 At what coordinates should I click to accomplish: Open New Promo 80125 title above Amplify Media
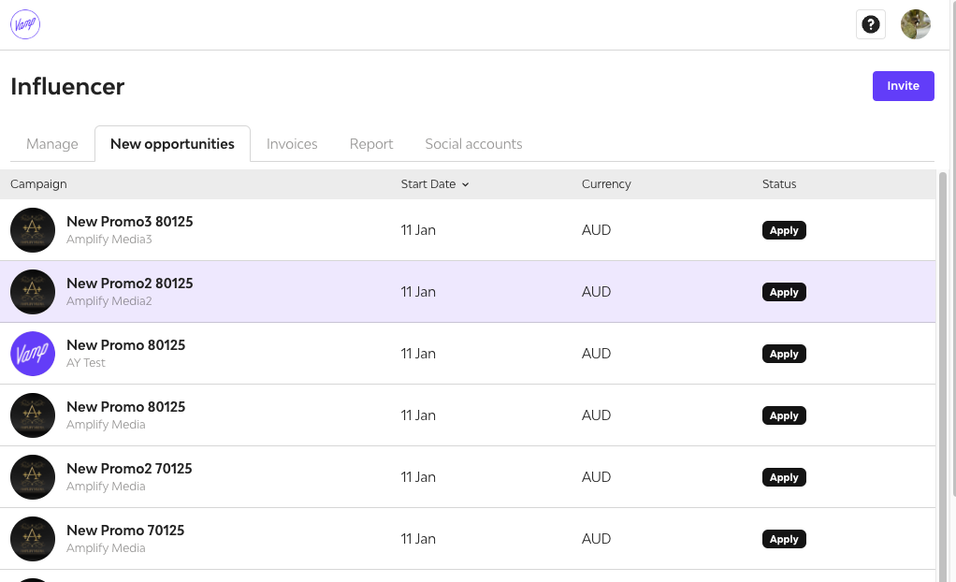(x=125, y=407)
